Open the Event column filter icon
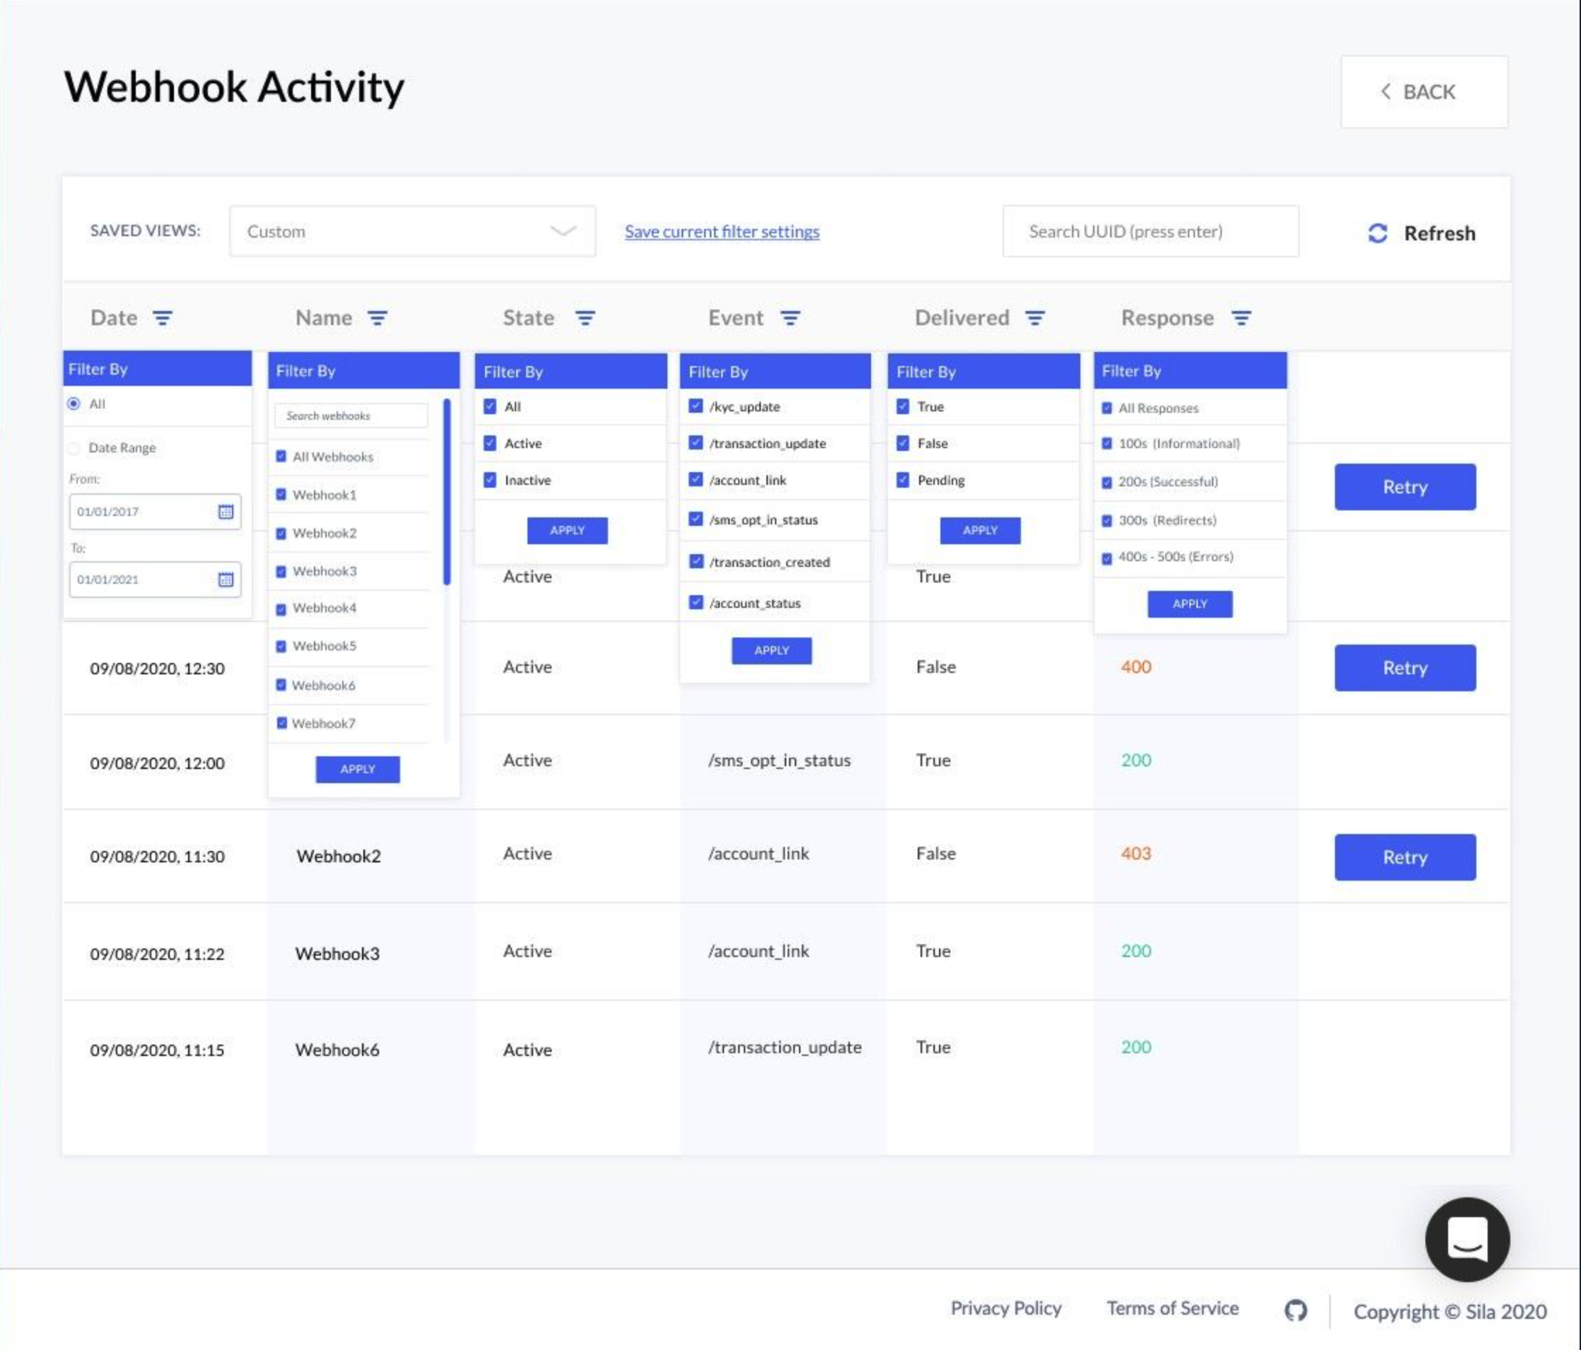 [791, 318]
